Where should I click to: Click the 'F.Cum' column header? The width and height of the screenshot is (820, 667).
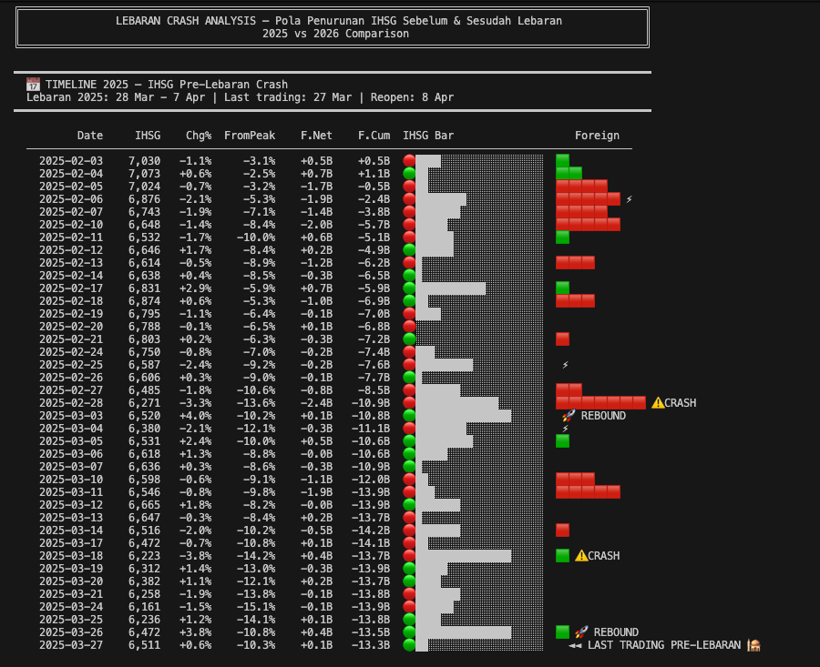(374, 136)
